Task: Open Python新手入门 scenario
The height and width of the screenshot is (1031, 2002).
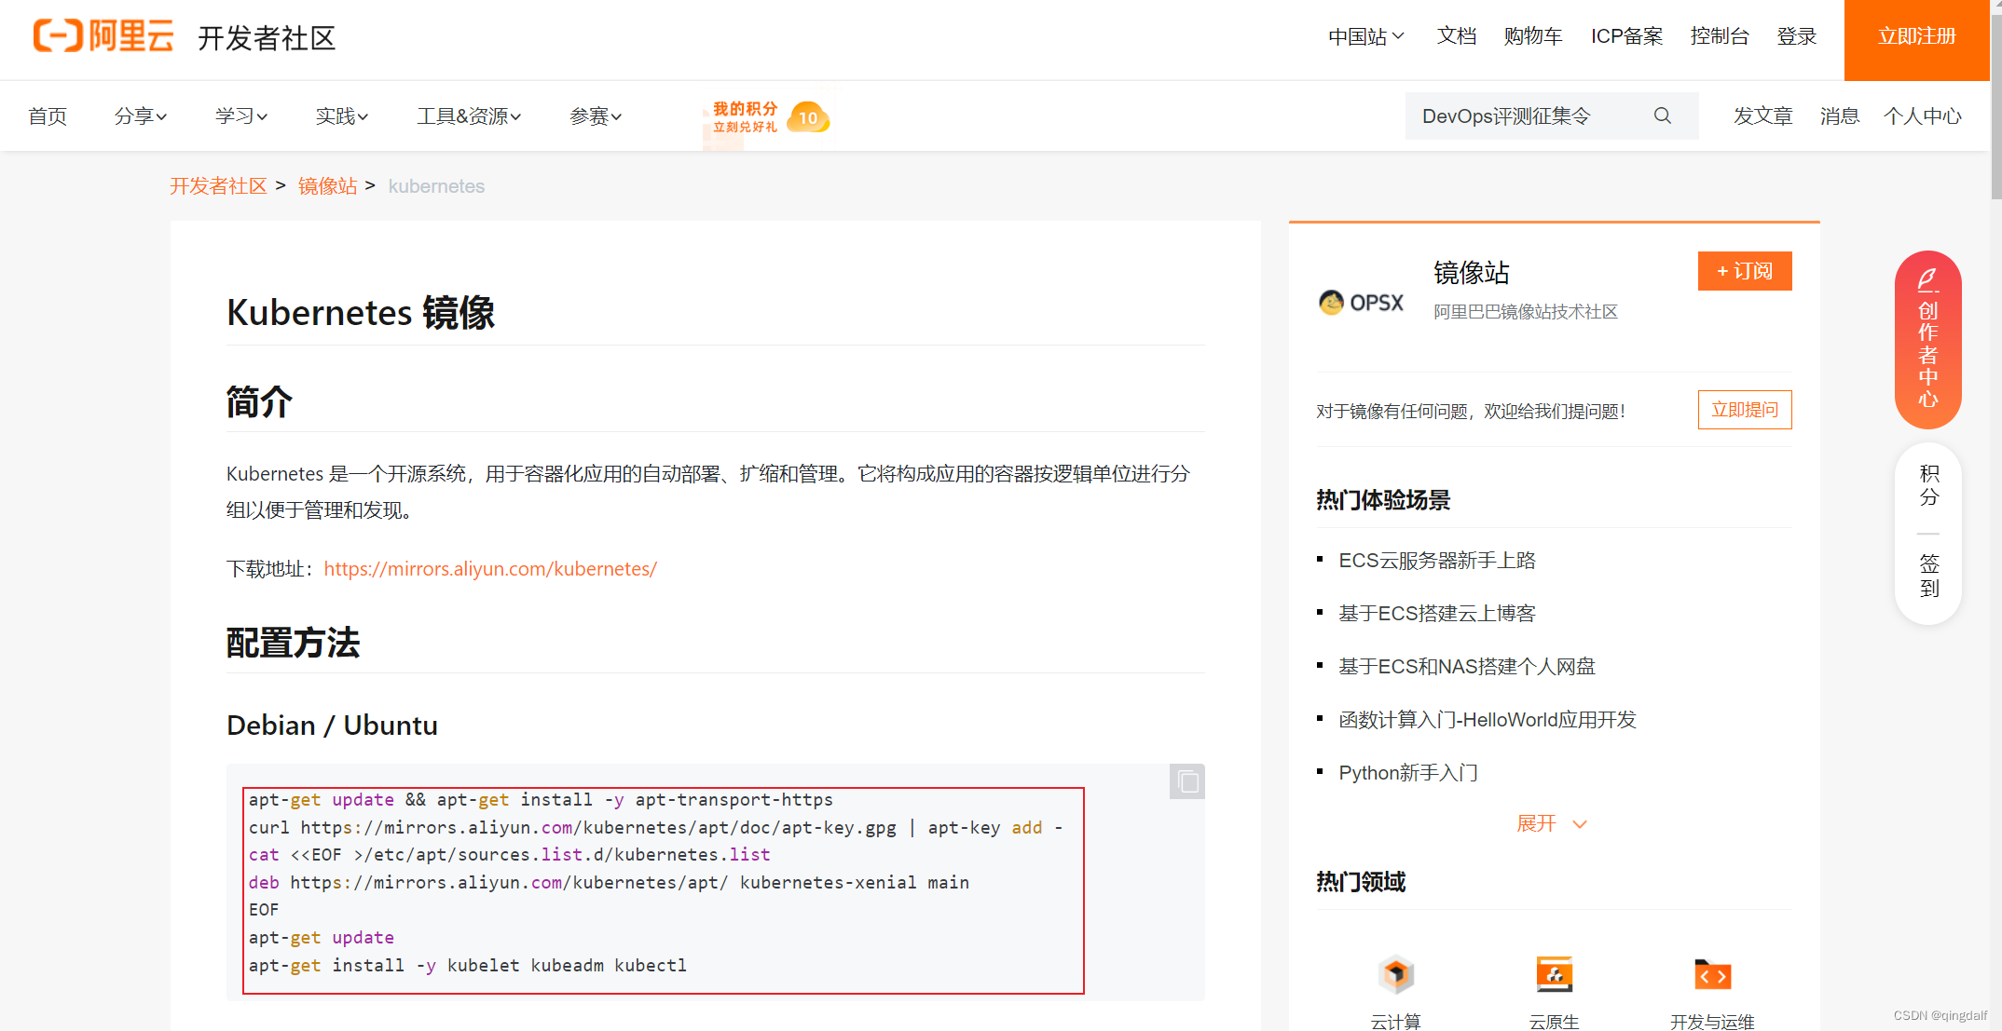Action: click(x=1408, y=773)
